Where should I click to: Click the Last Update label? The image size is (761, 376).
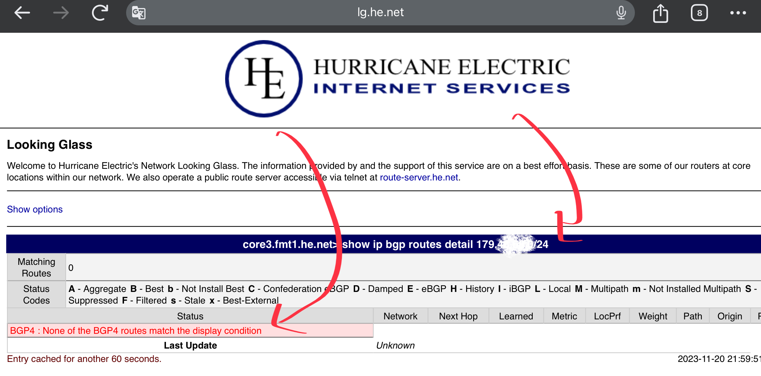click(x=190, y=345)
